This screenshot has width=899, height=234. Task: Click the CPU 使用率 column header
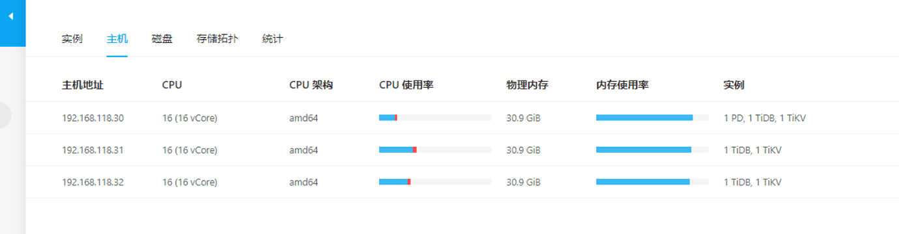pyautogui.click(x=407, y=85)
